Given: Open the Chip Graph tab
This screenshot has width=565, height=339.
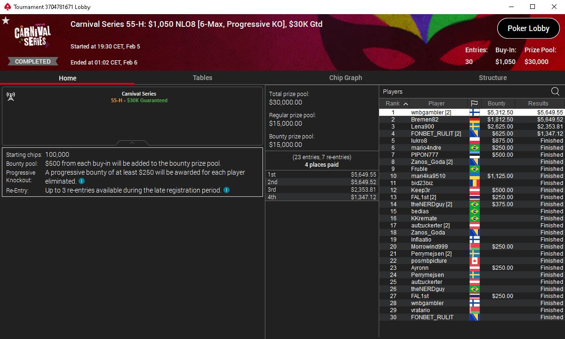Looking at the screenshot, I should [x=346, y=78].
